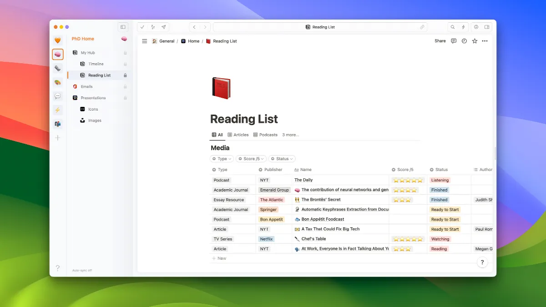Click the lightning bolt quick actions toolbar icon
The image size is (546, 307).
coord(464,27)
